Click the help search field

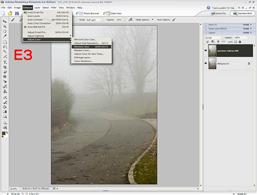(x=224, y=8)
